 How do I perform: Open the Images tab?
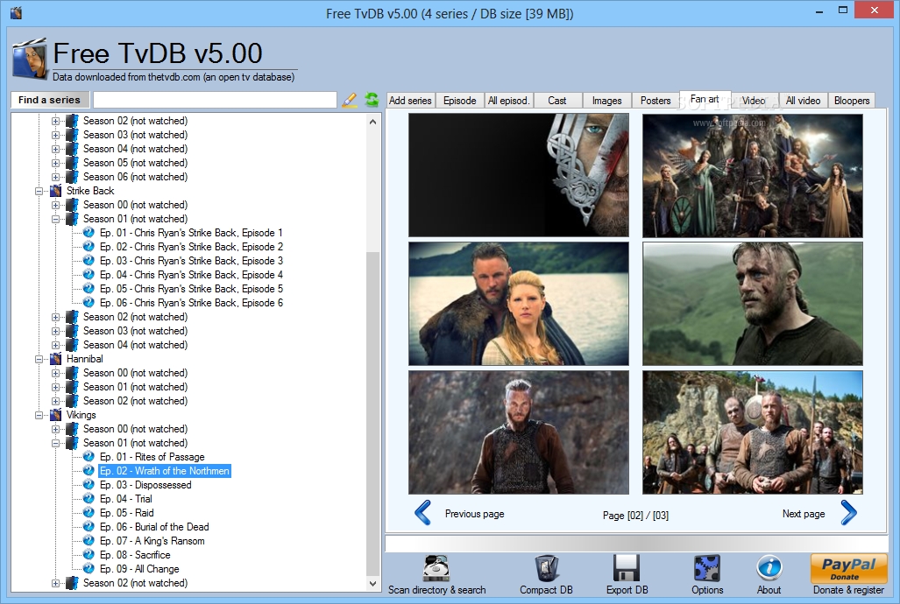pos(606,101)
